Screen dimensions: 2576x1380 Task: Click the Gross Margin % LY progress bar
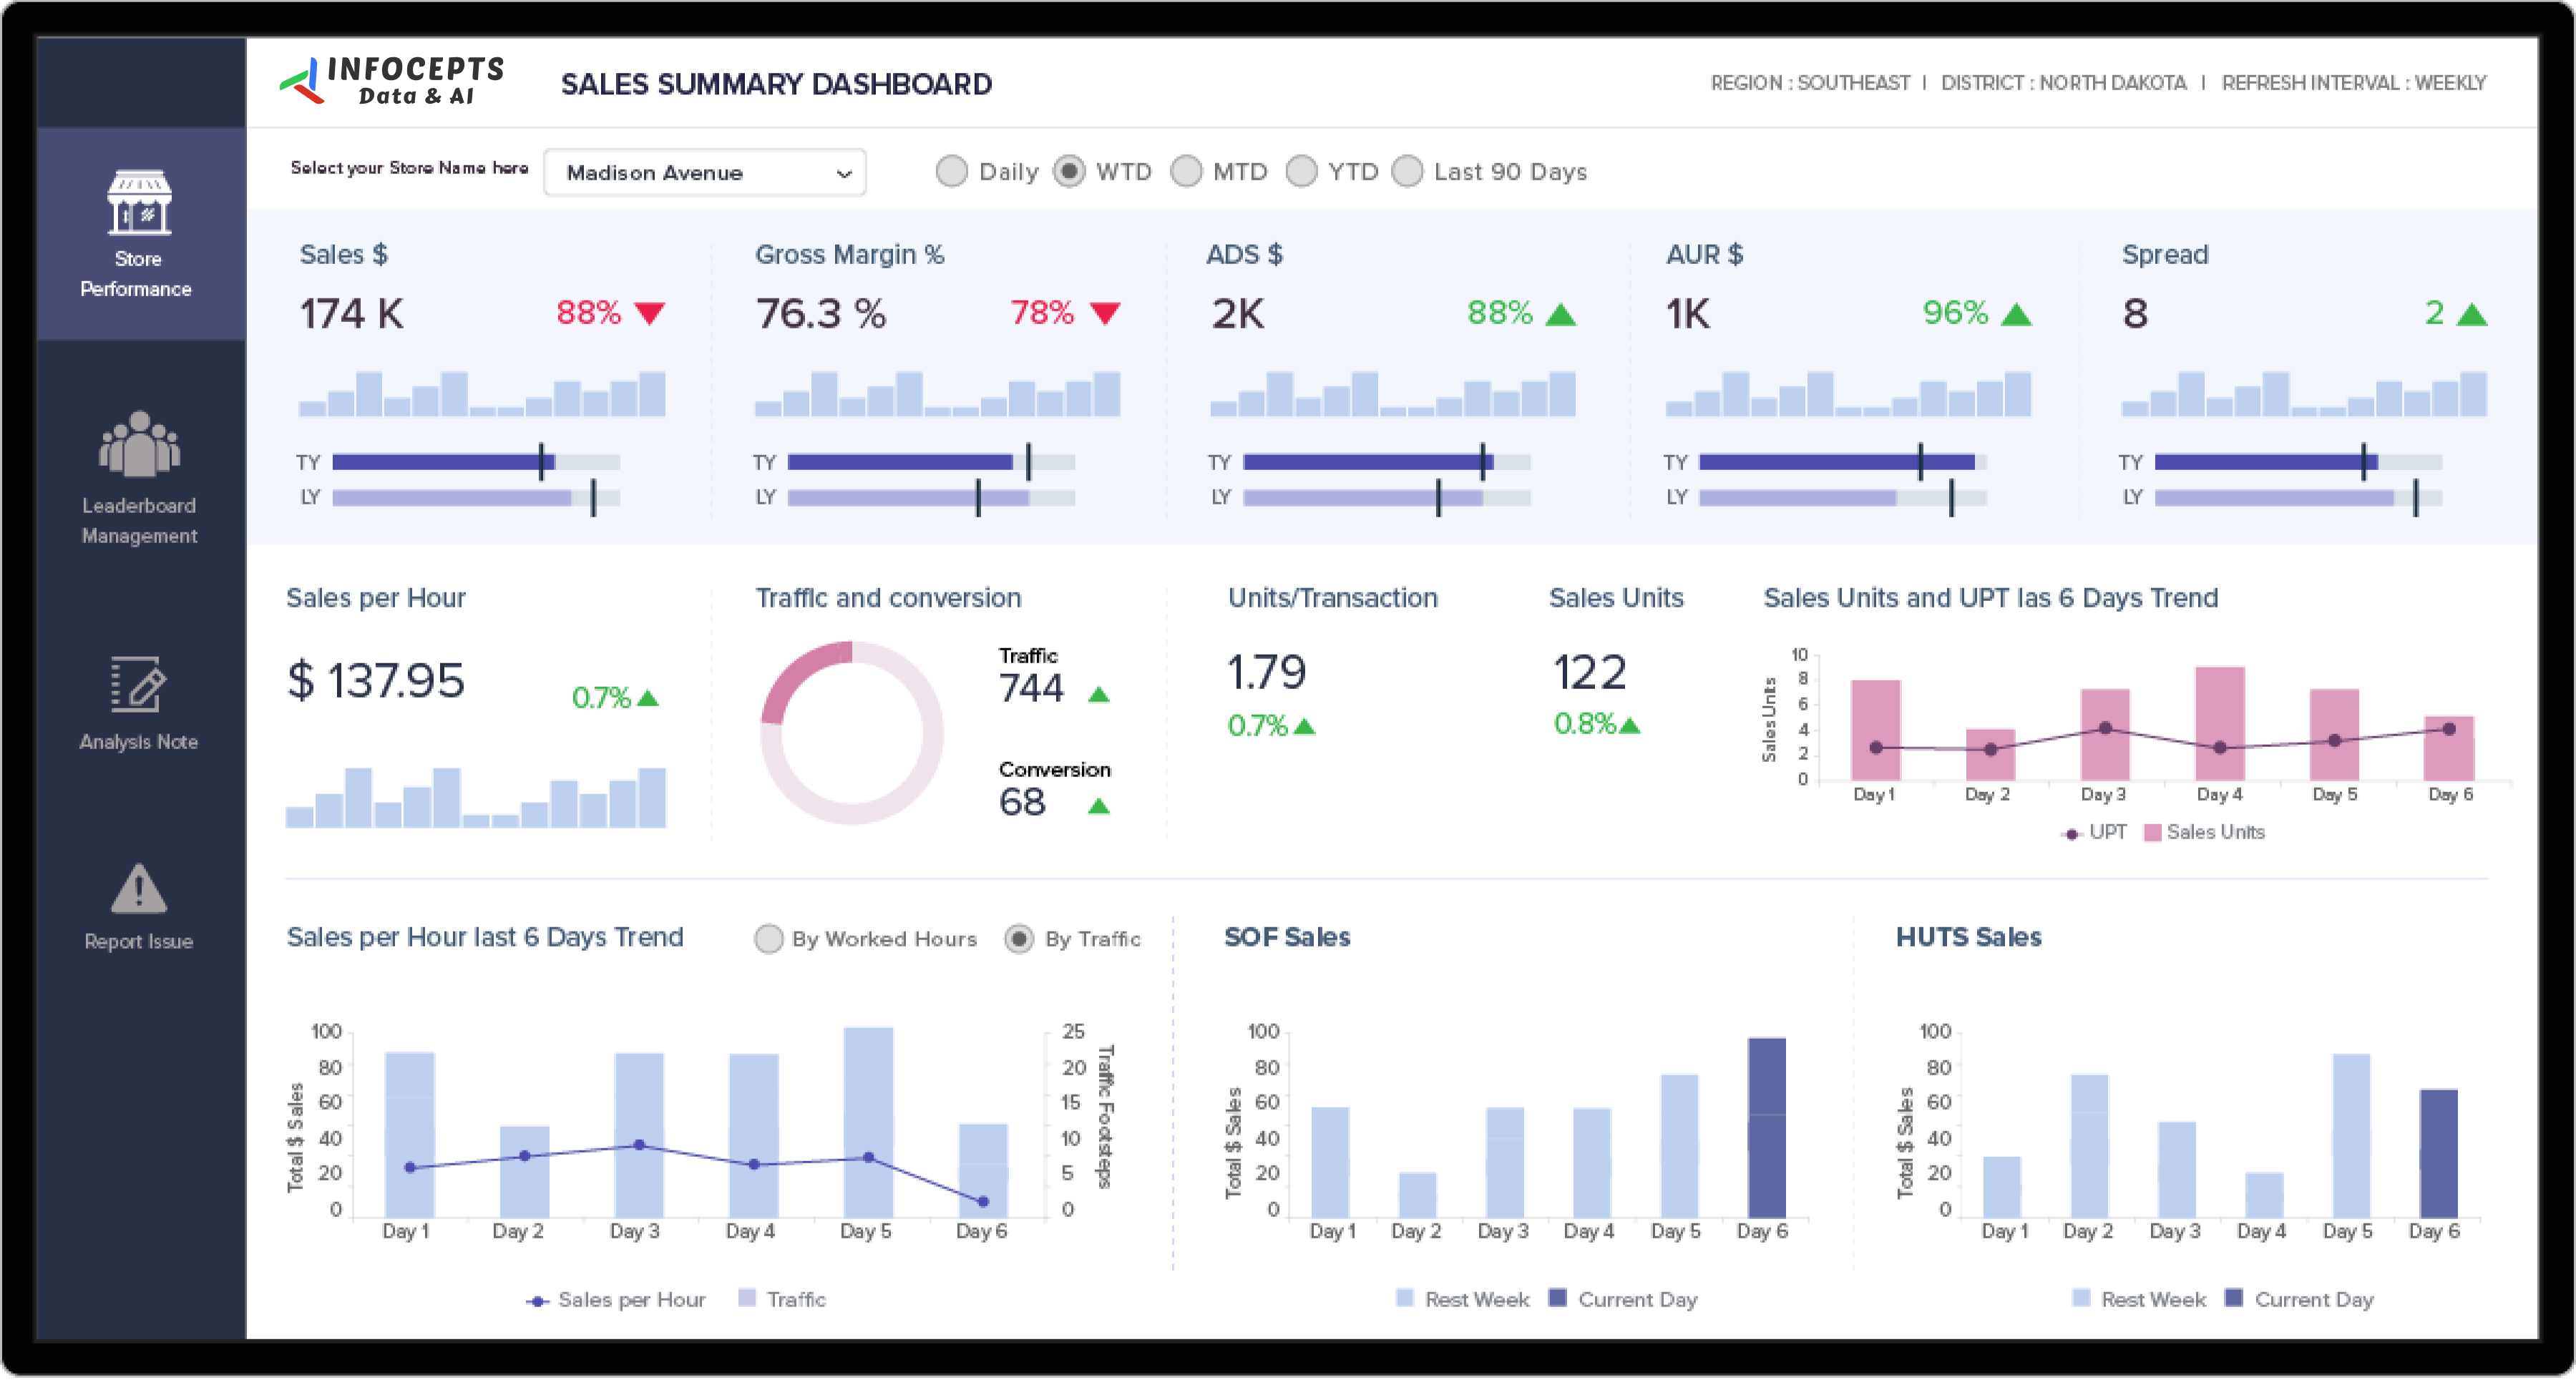click(931, 497)
